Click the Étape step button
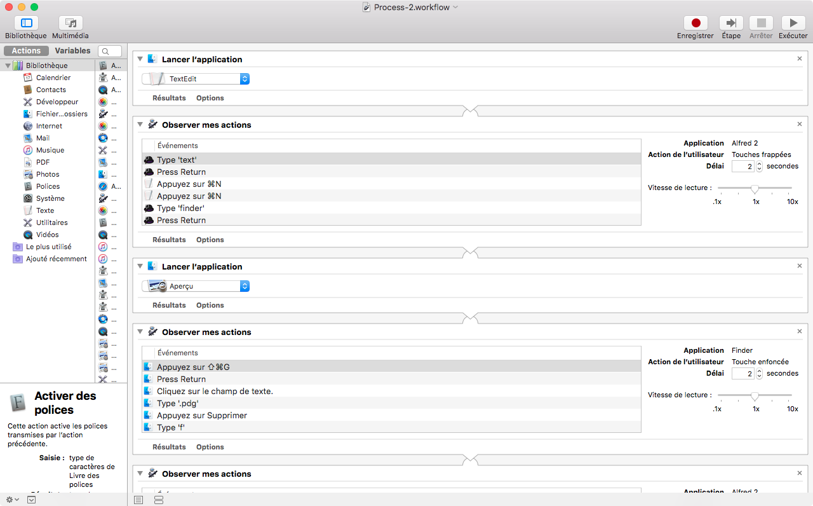The height and width of the screenshot is (506, 813). [731, 24]
